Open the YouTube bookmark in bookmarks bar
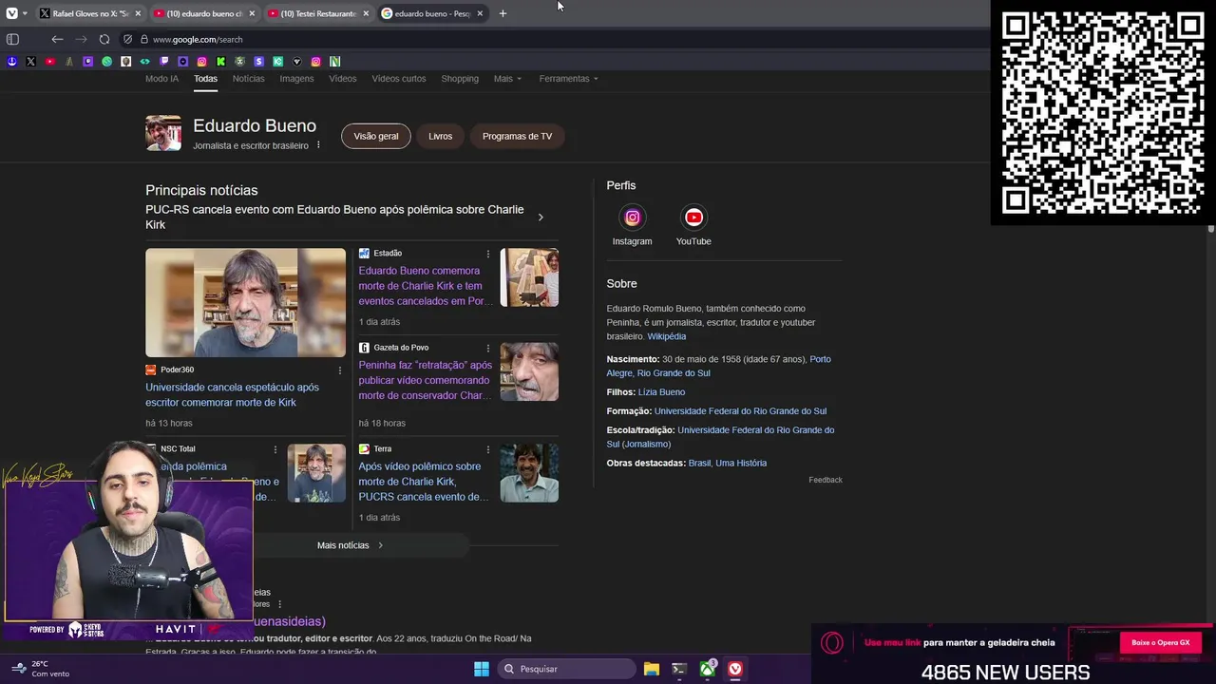 pyautogui.click(x=49, y=62)
